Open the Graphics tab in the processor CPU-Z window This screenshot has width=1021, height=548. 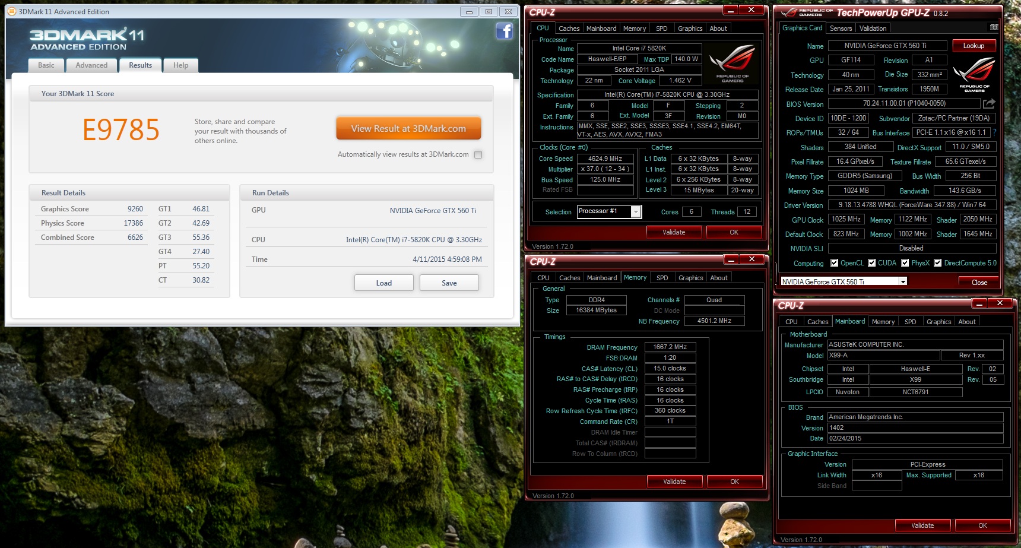(x=690, y=28)
